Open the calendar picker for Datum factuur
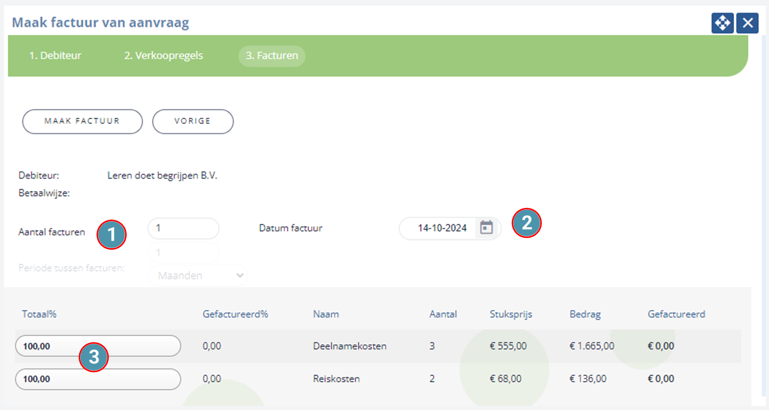 [x=487, y=228]
